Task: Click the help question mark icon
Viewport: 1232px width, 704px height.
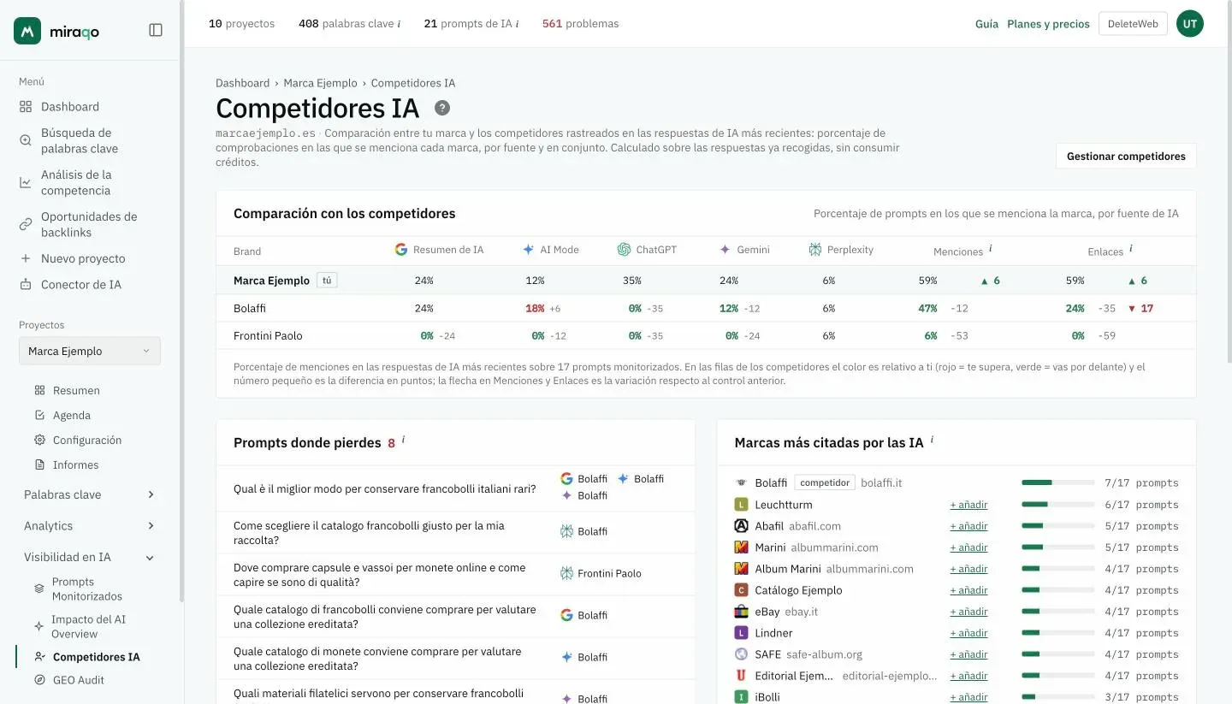Action: (x=441, y=108)
